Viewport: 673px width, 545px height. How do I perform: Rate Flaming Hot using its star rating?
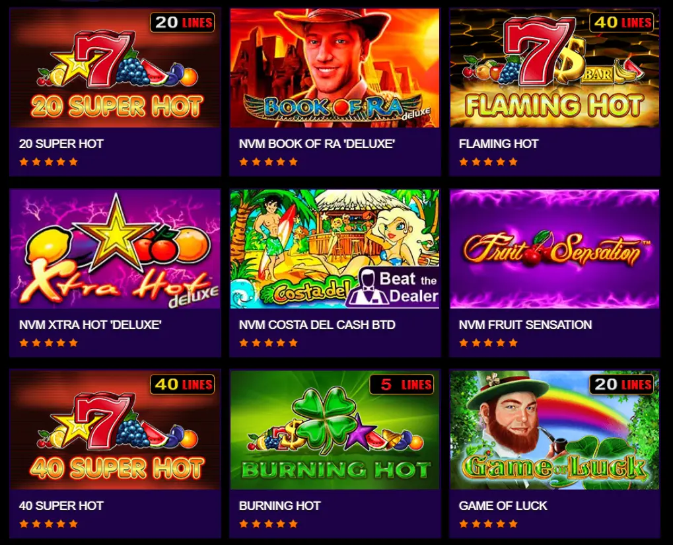489,162
